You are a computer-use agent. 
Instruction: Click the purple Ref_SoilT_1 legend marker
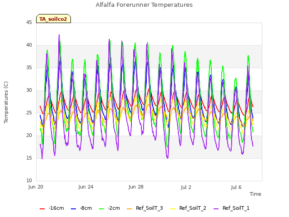pyautogui.click(x=216, y=209)
